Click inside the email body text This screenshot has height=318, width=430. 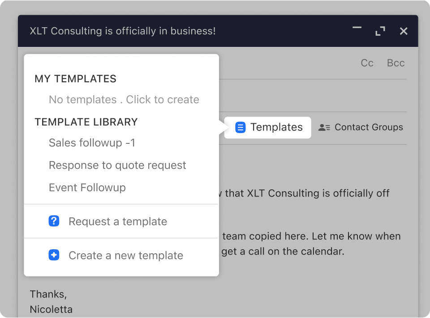point(314,193)
